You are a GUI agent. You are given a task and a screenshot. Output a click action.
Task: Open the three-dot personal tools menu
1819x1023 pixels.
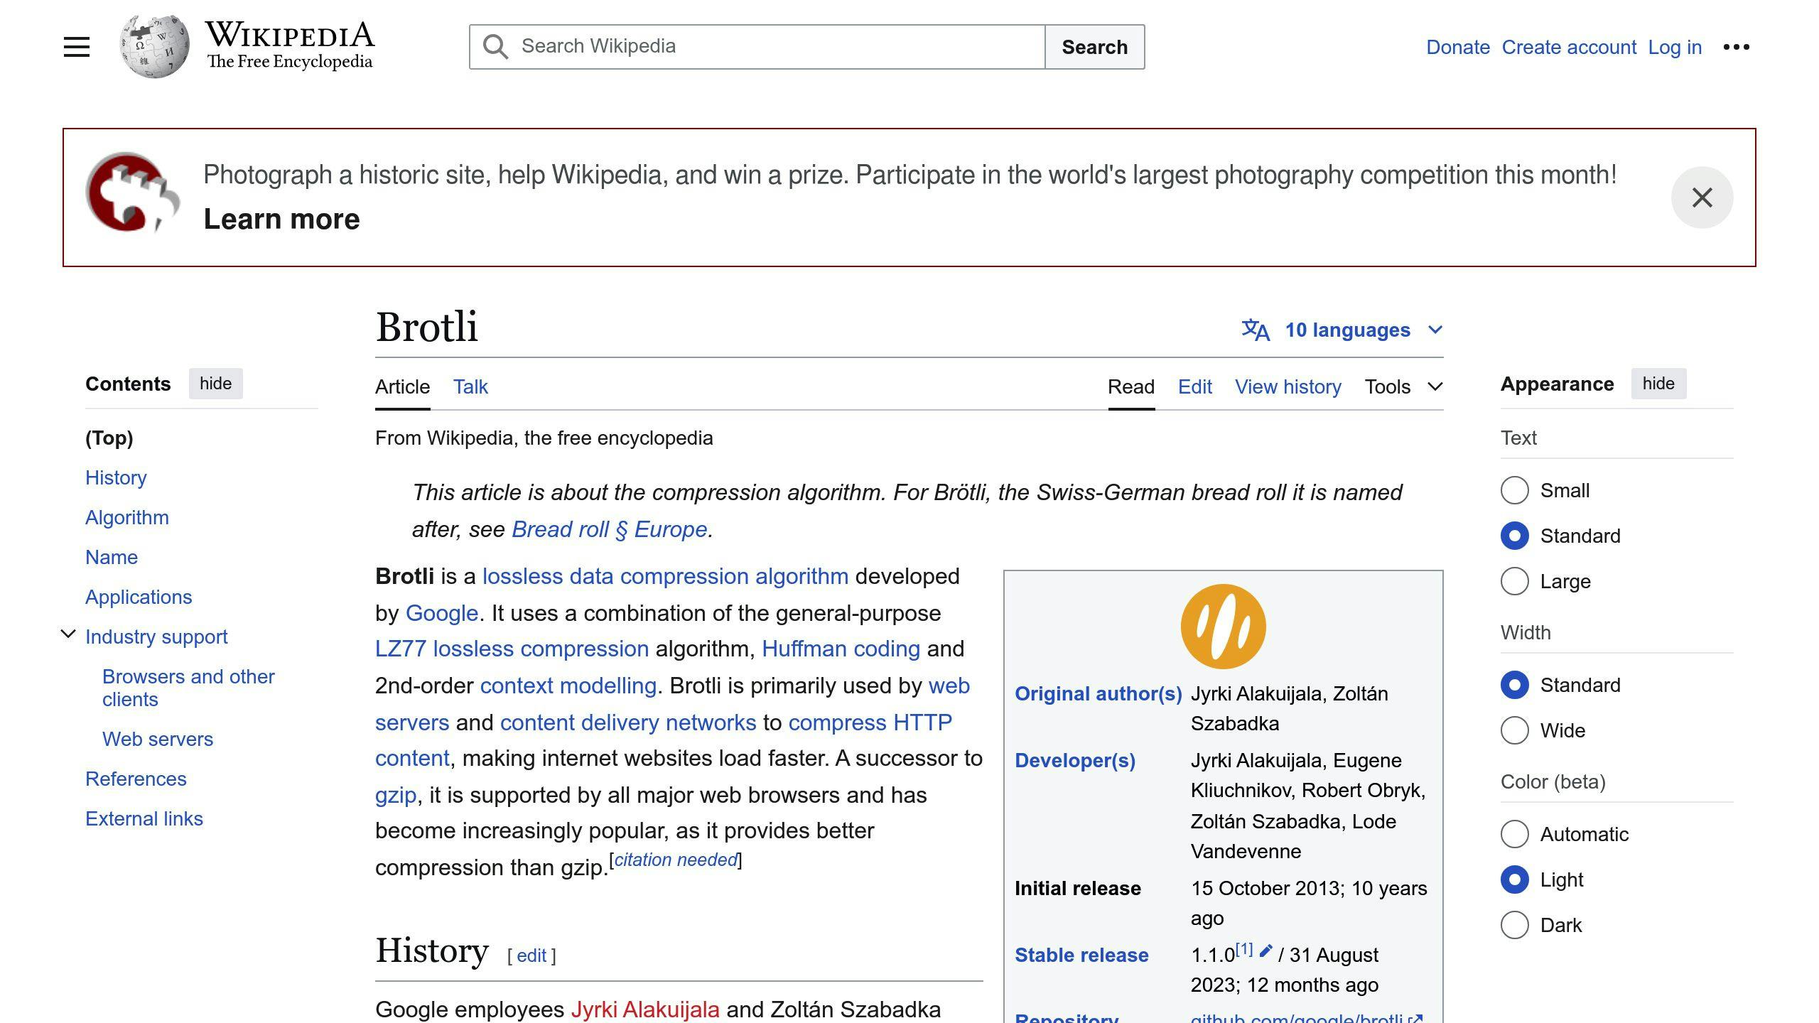pos(1736,47)
